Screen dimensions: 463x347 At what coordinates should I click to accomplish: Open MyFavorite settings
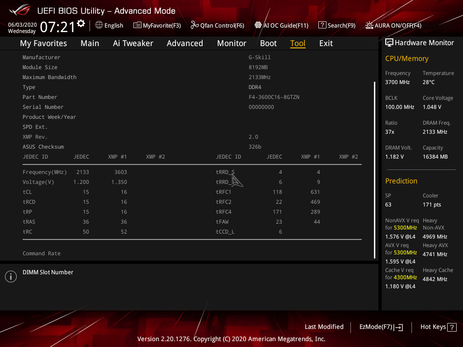[x=157, y=25]
